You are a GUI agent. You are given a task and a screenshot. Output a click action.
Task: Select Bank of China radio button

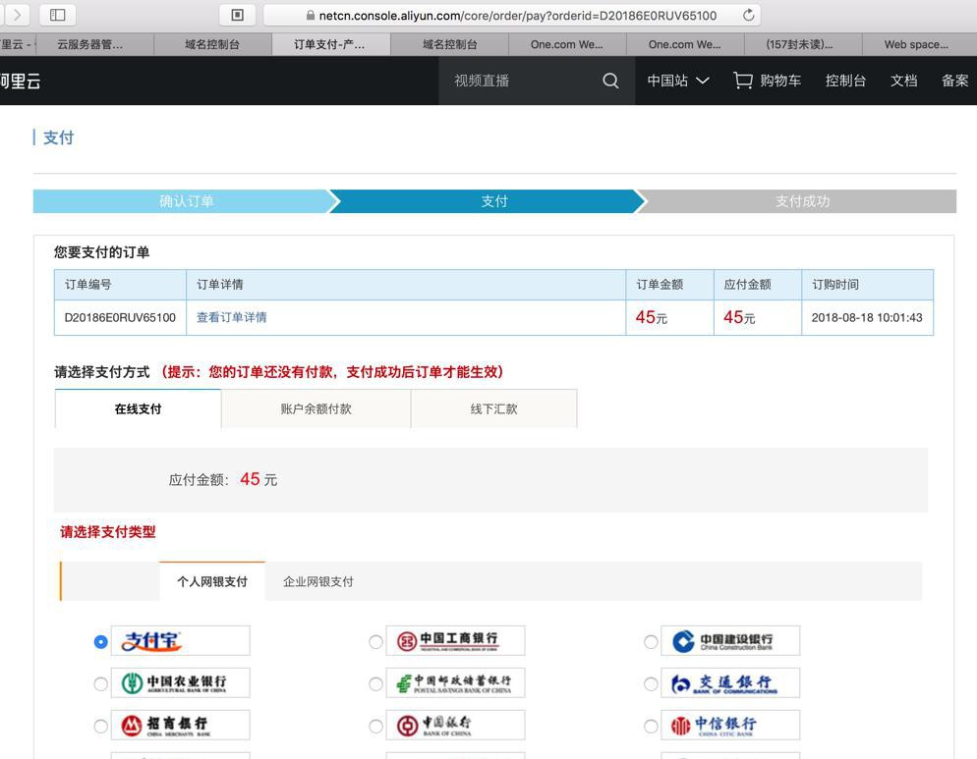point(375,727)
